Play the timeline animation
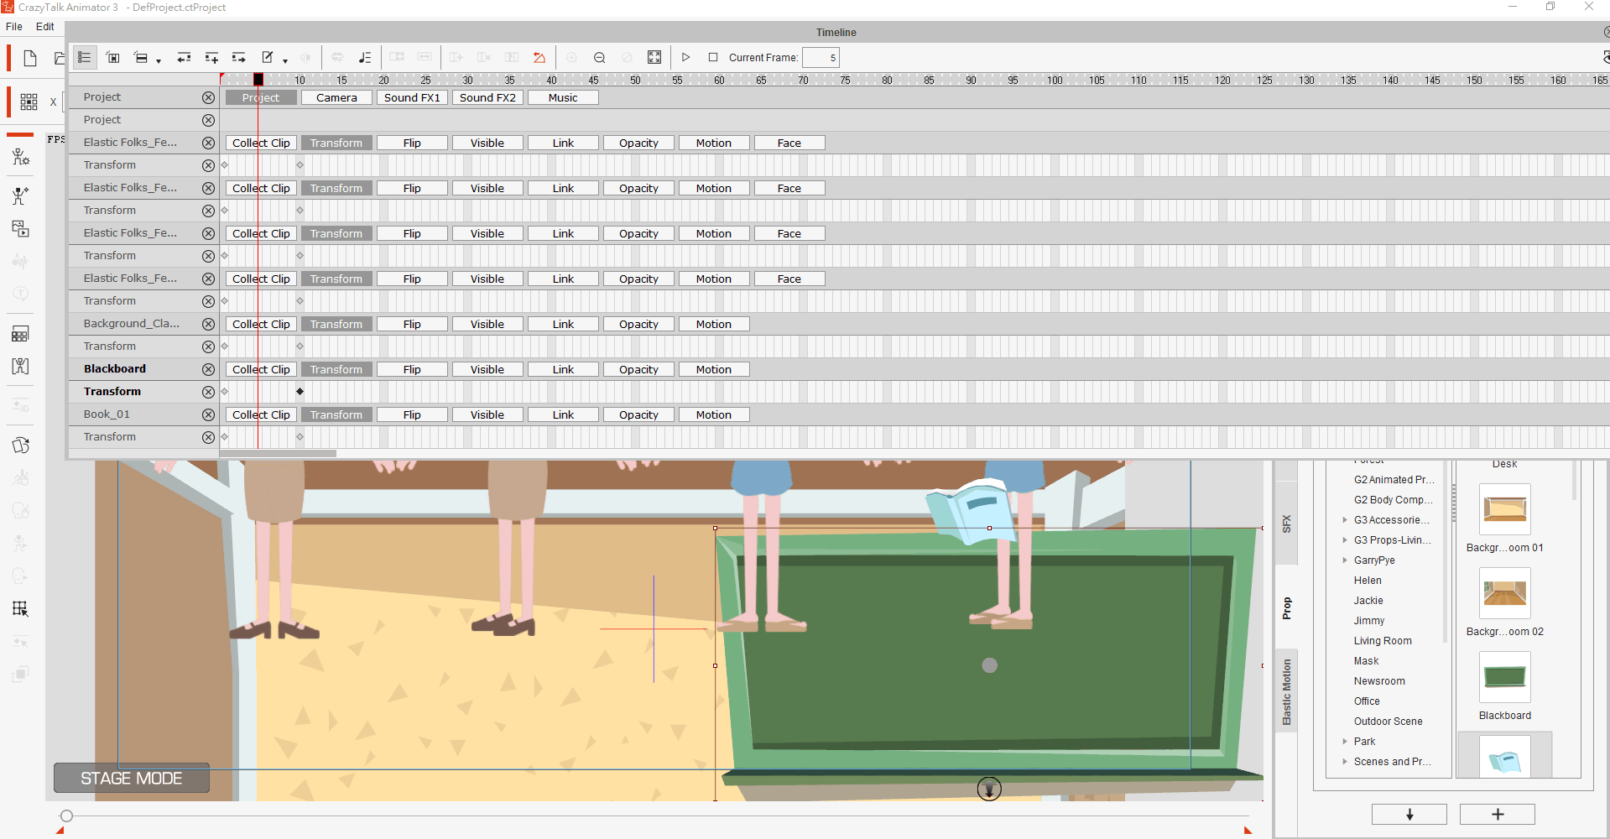The width and height of the screenshot is (1610, 839). click(x=685, y=57)
